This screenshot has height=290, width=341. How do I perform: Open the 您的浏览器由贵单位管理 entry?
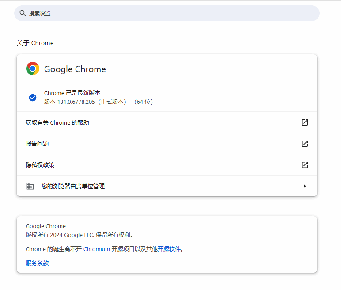point(73,186)
